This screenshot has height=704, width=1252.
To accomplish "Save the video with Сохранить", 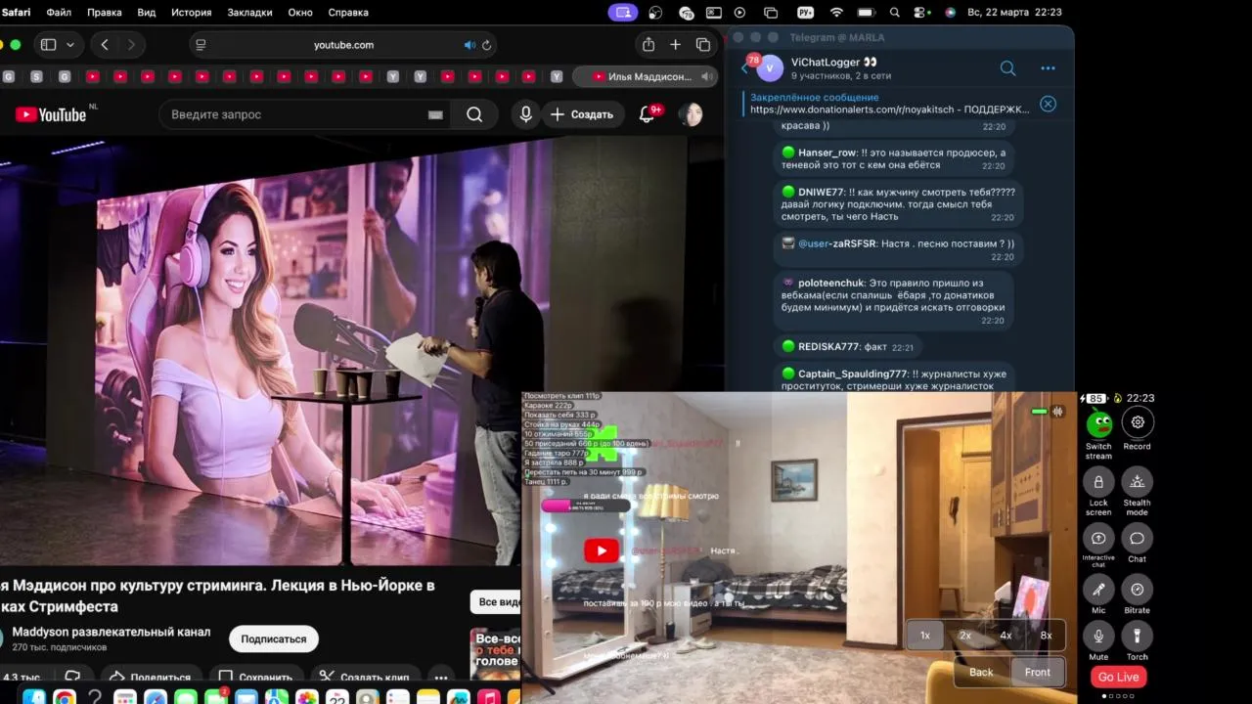I will 255,677.
